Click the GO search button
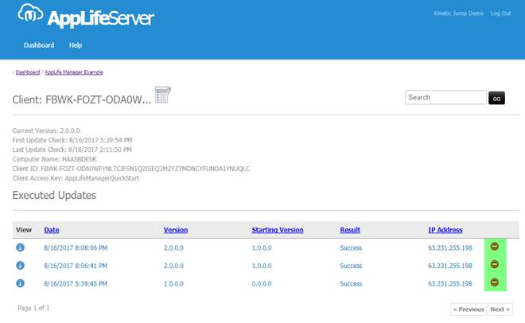The image size is (525, 323). coord(496,98)
